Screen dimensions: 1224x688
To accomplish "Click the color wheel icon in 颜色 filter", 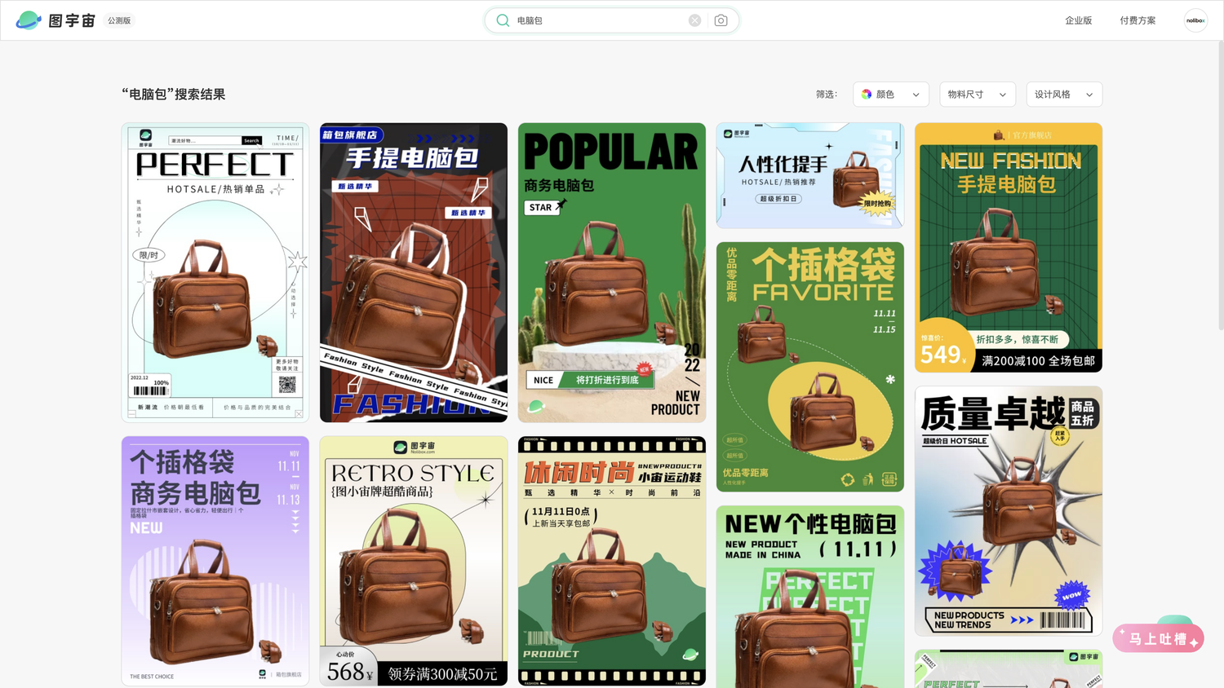I will pyautogui.click(x=867, y=95).
